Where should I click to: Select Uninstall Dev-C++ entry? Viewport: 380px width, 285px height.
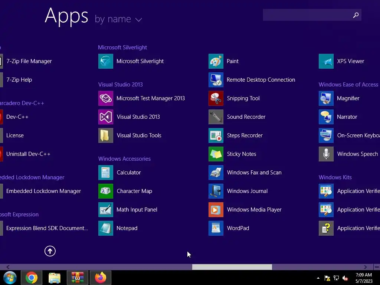[26, 154]
